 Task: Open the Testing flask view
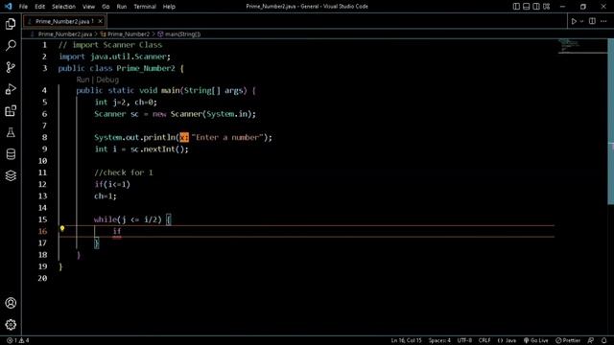[11, 132]
